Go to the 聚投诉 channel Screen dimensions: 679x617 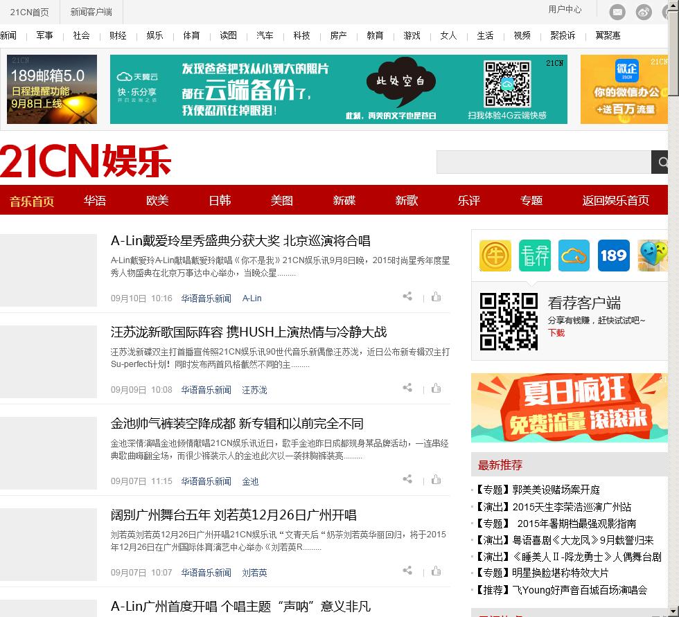click(563, 35)
